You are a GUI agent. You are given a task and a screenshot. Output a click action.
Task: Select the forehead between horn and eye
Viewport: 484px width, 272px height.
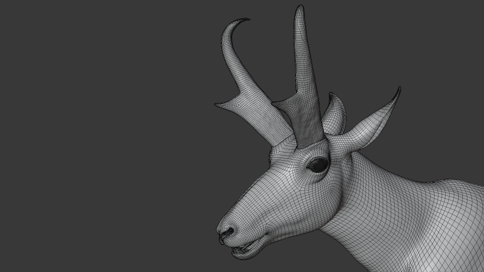point(296,154)
